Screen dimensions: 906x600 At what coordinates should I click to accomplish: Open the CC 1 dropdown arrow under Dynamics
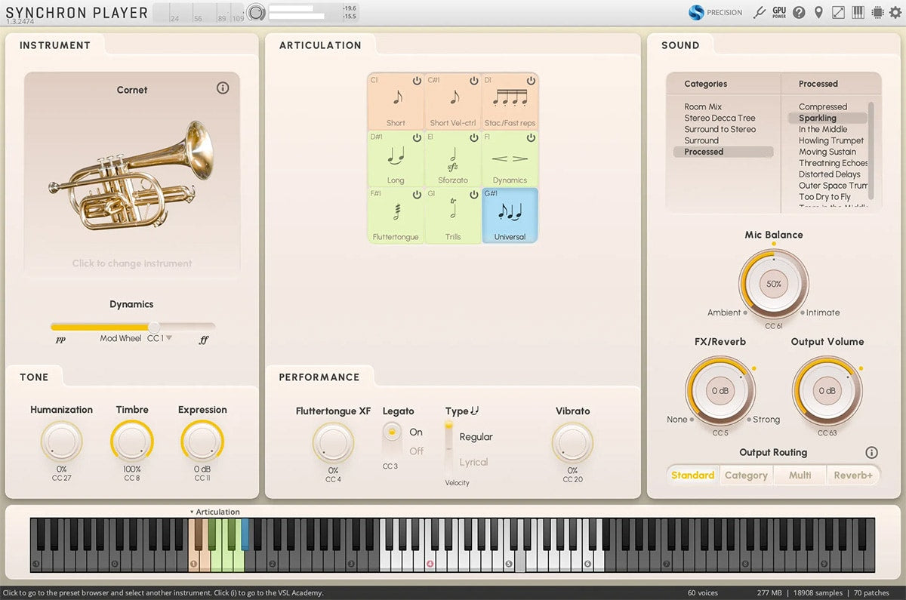point(169,338)
